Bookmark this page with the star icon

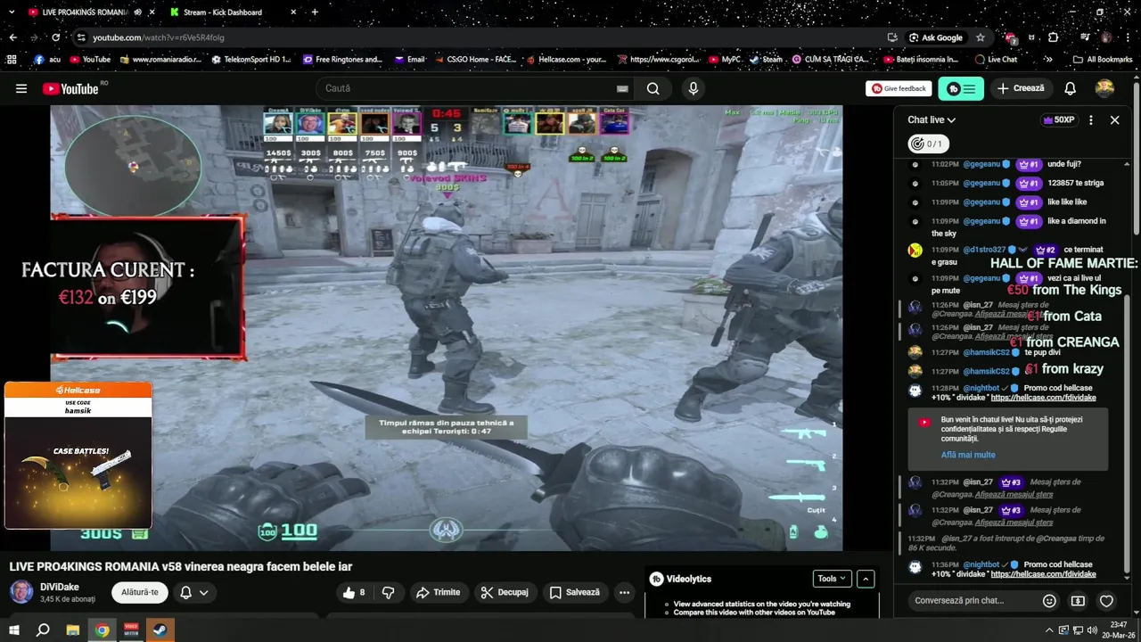click(x=980, y=37)
